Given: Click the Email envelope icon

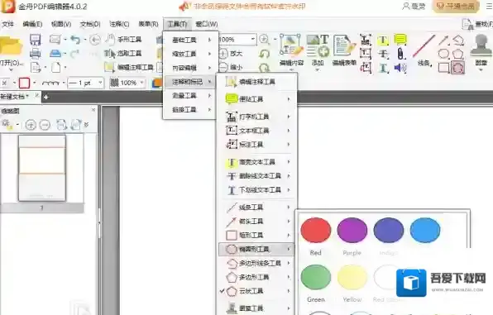Looking at the screenshot, I should tap(55, 40).
